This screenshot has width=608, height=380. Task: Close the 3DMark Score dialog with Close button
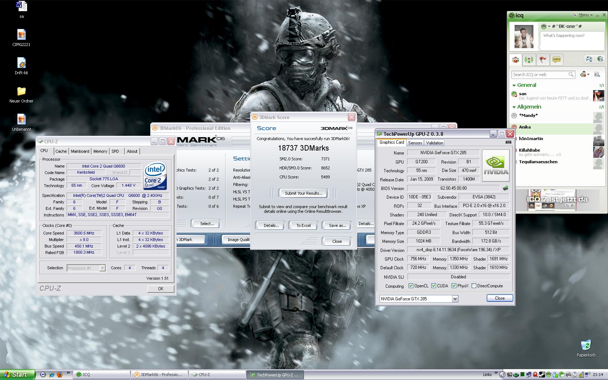[x=337, y=241]
